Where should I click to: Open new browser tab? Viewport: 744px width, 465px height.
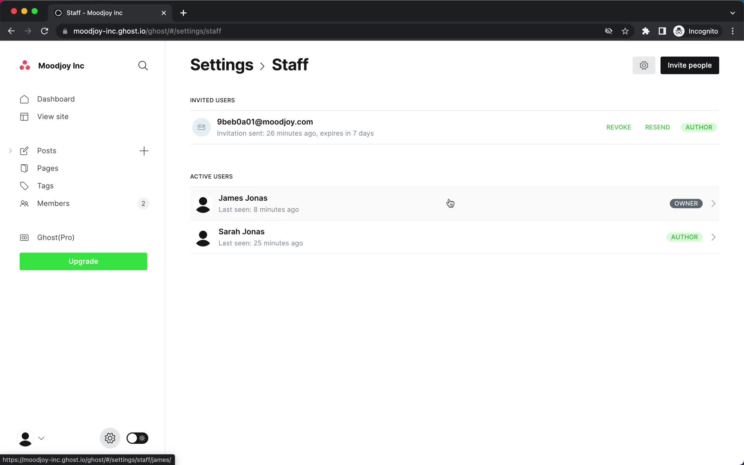pyautogui.click(x=183, y=13)
